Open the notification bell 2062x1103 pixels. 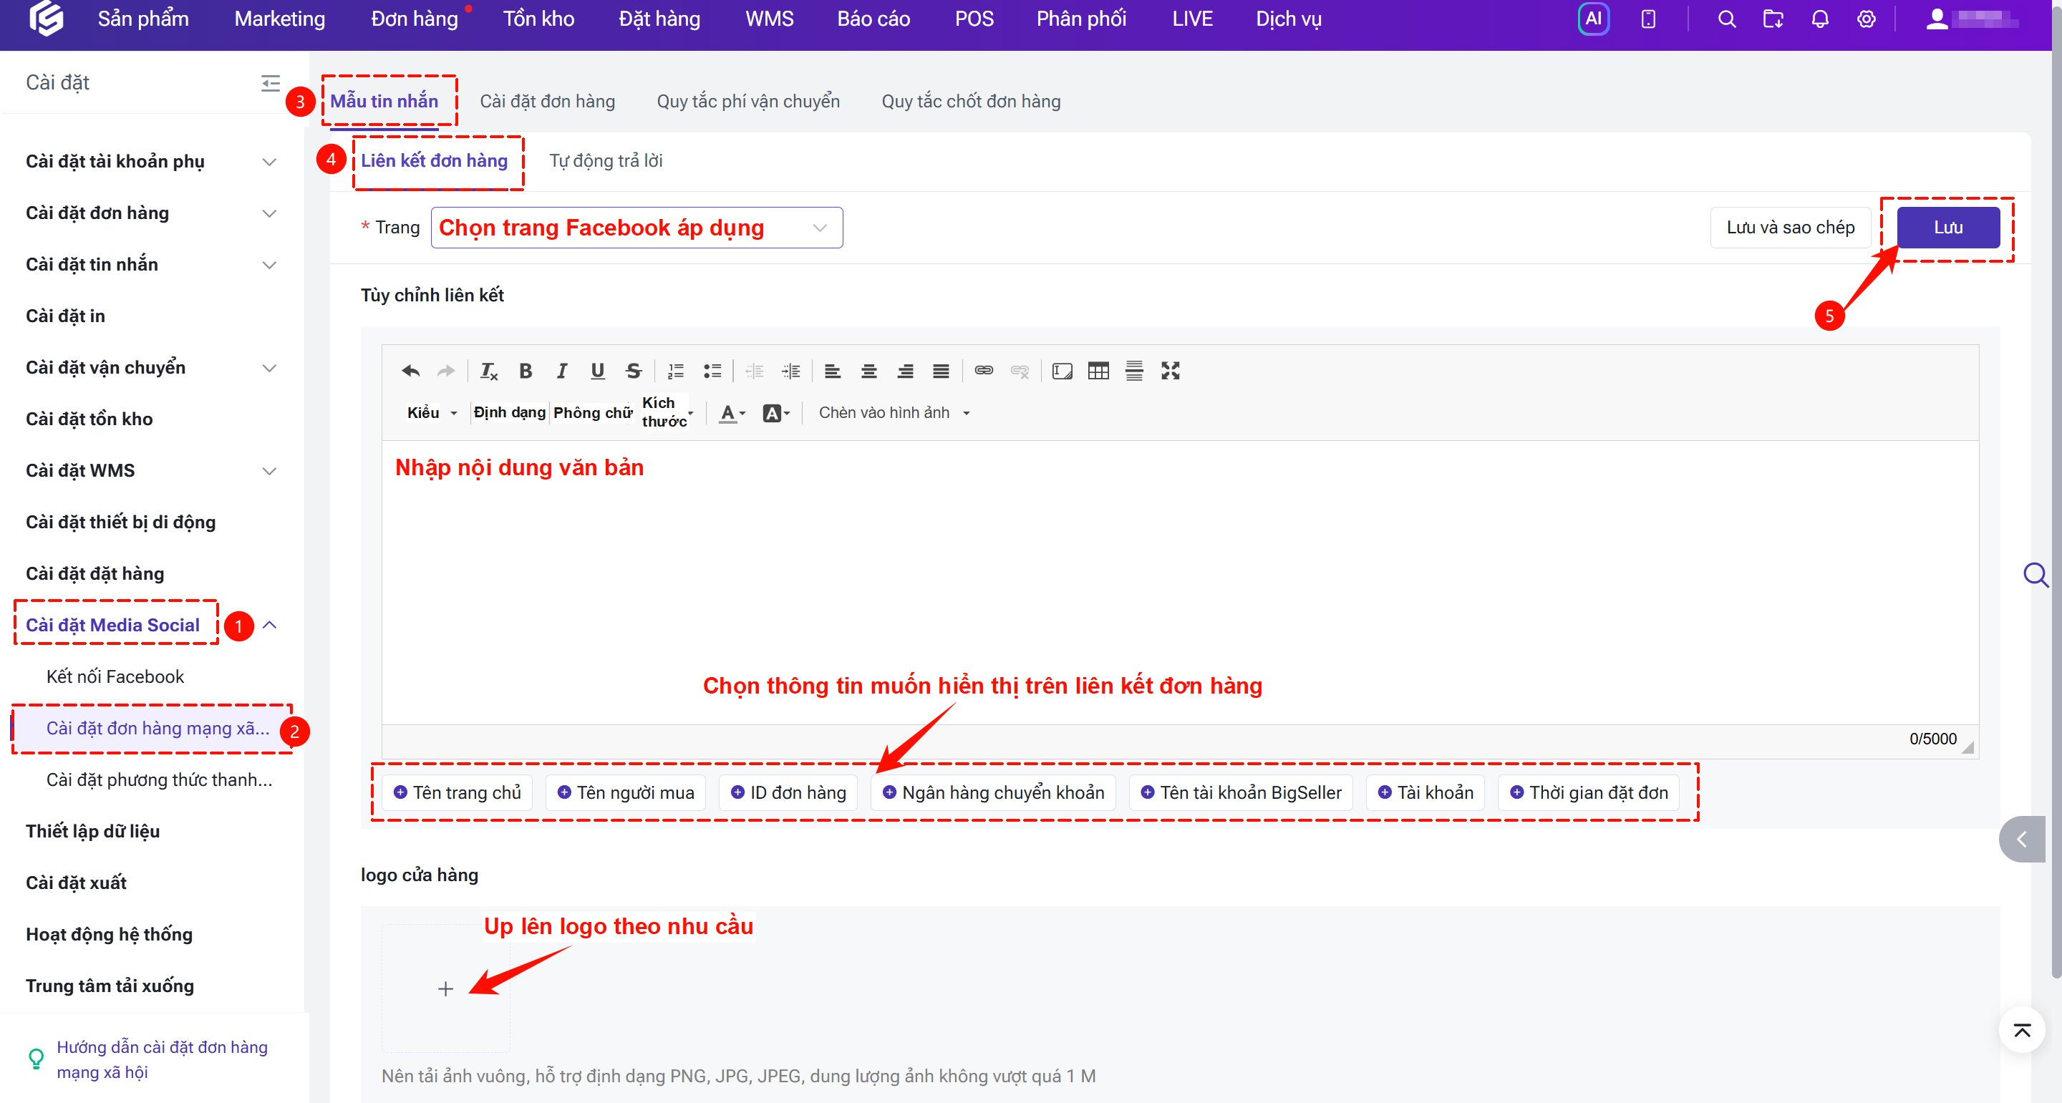tap(1819, 19)
